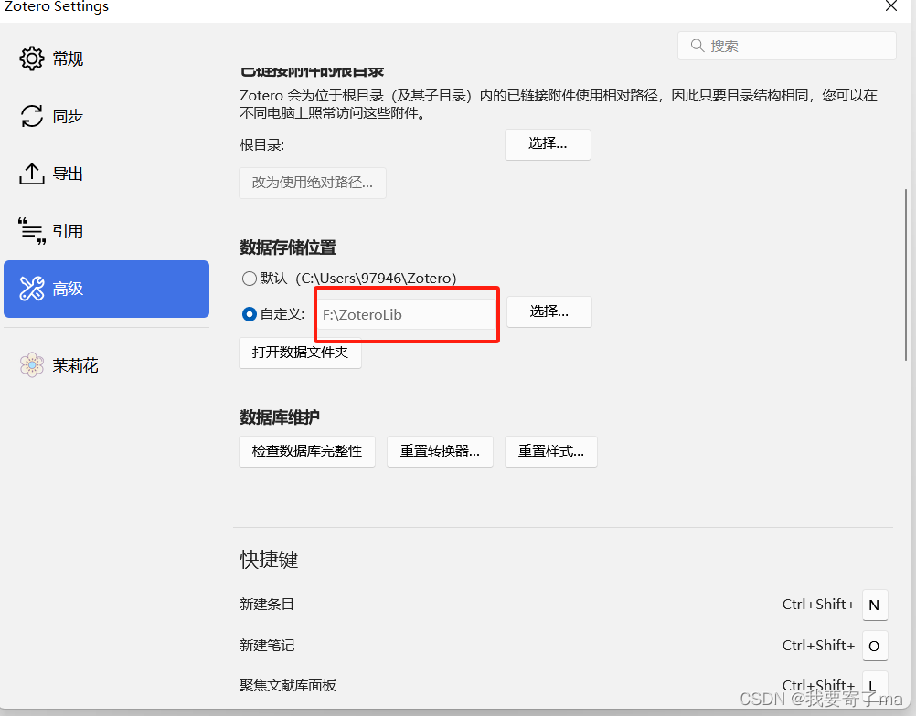Click the 快捷键 section heading

pos(270,559)
